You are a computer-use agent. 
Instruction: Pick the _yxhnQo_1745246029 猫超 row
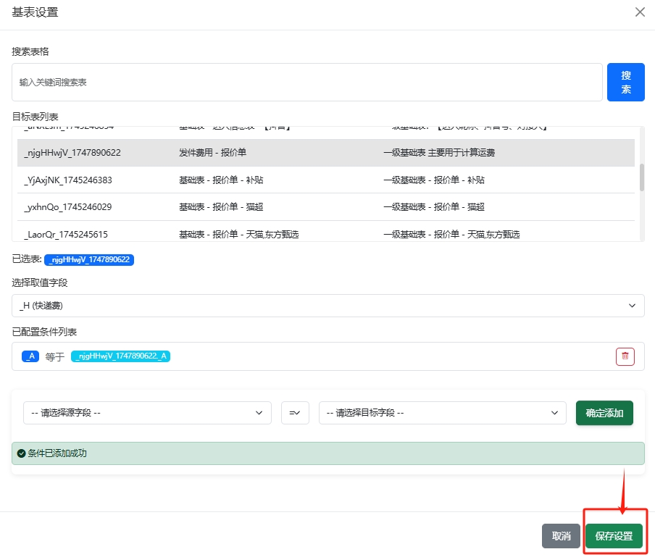pyautogui.click(x=325, y=207)
